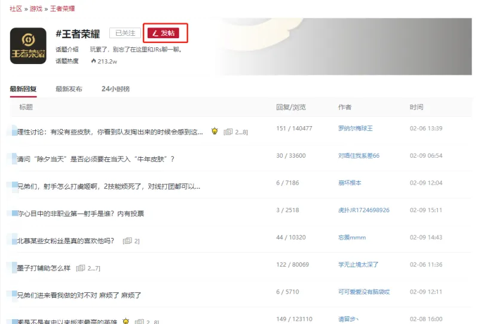Click the lightbulb icon on 理性讨论 thread
The height and width of the screenshot is (324, 478).
click(215, 131)
